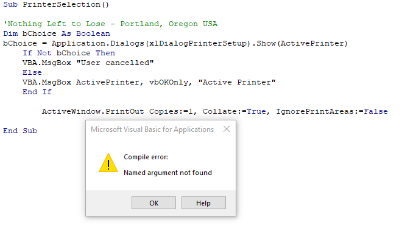416x228 pixels.
Task: Place cursor on Sub PrinterSelection() line
Action: (56, 4)
